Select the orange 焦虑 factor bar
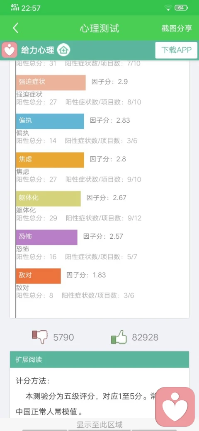This screenshot has width=199, height=431. pos(50,160)
